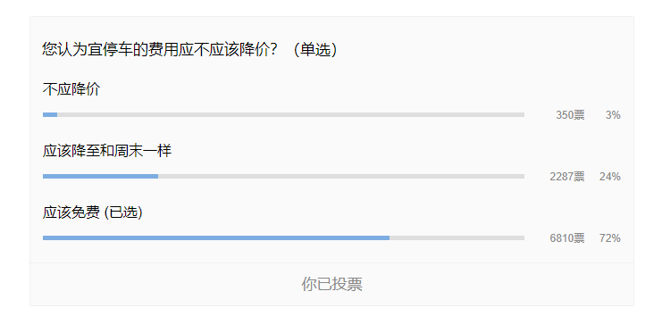Click the blue filled part of 应该免费 bar
Image resolution: width=662 pixels, height=333 pixels.
tap(216, 238)
